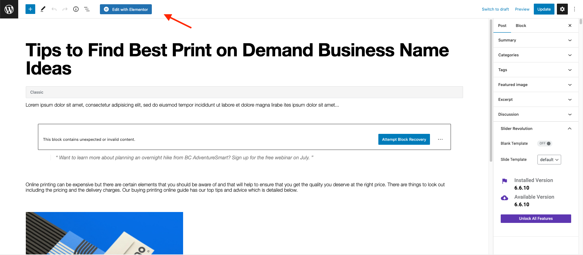Click Attempt Block Recovery button
Image resolution: width=583 pixels, height=255 pixels.
(x=404, y=139)
